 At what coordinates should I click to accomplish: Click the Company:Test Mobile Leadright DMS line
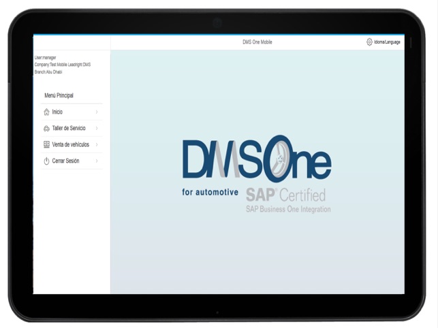(63, 65)
